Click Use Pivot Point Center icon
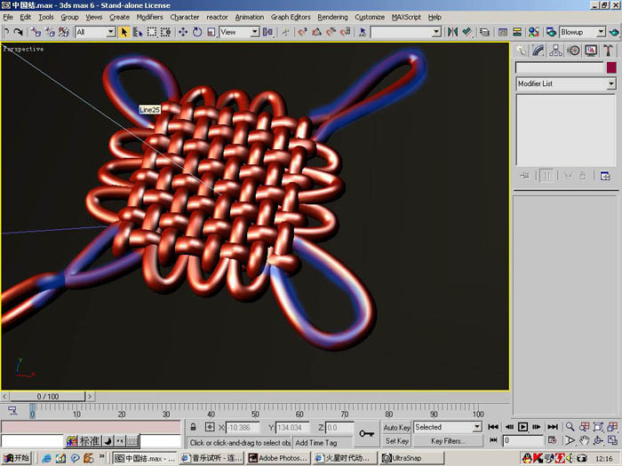This screenshot has height=466, width=622. 268,32
